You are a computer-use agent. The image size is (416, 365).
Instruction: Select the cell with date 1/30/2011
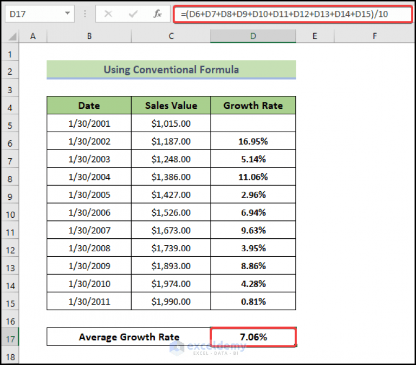point(89,301)
